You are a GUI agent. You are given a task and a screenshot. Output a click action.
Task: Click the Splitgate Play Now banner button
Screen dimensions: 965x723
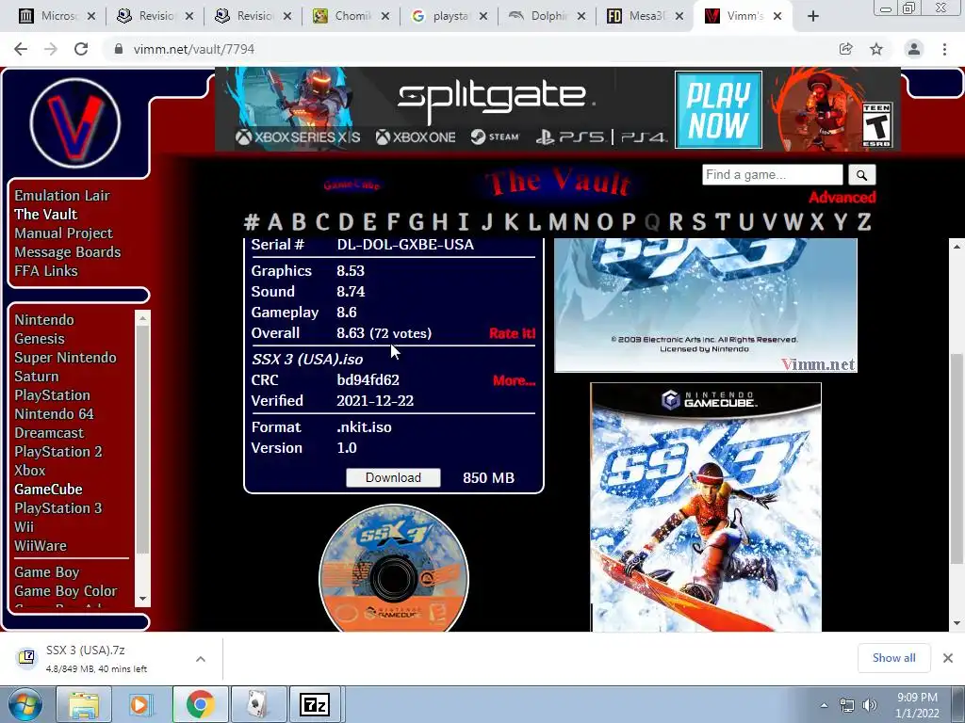[718, 110]
